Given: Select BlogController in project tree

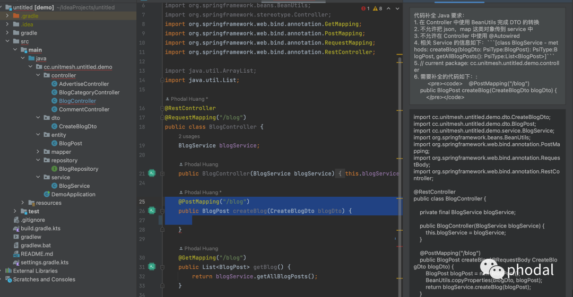Looking at the screenshot, I should [77, 101].
